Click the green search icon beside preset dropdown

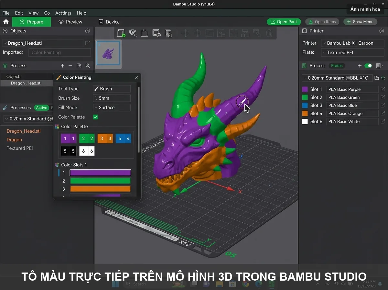pyautogui.click(x=383, y=78)
